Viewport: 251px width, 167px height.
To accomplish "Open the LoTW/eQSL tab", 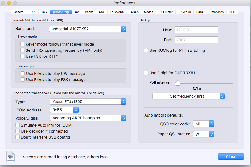I will pyautogui.click(x=118, y=12).
